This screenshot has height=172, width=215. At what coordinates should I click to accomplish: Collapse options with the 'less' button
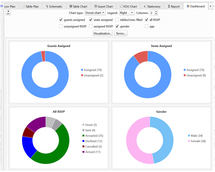pos(8,13)
